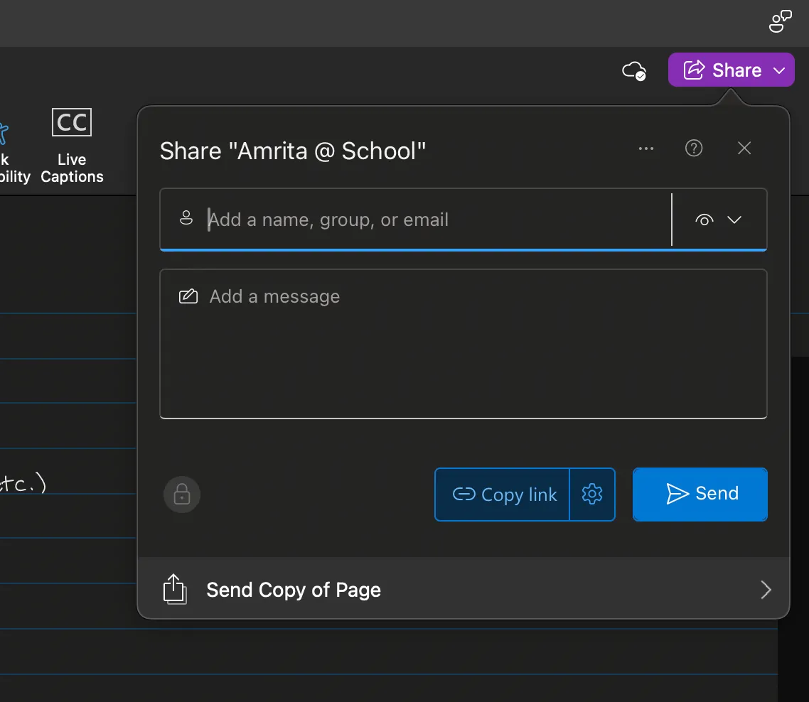Expand Send Copy of Page options
The image size is (809, 702).
[766, 589]
